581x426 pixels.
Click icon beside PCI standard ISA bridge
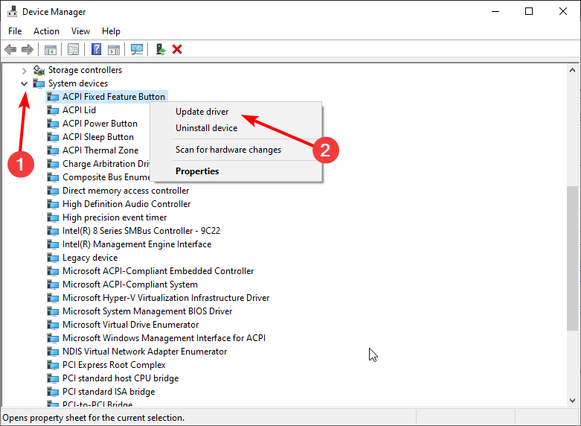(53, 392)
